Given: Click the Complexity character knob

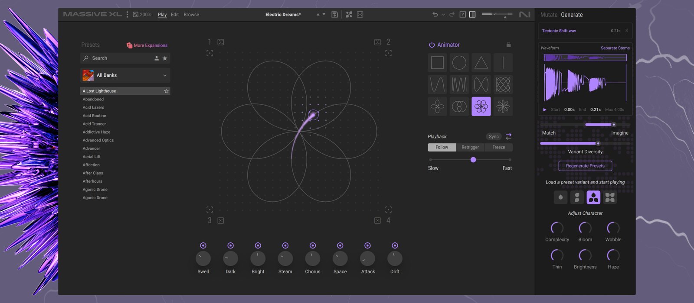Looking at the screenshot, I should pyautogui.click(x=557, y=228).
